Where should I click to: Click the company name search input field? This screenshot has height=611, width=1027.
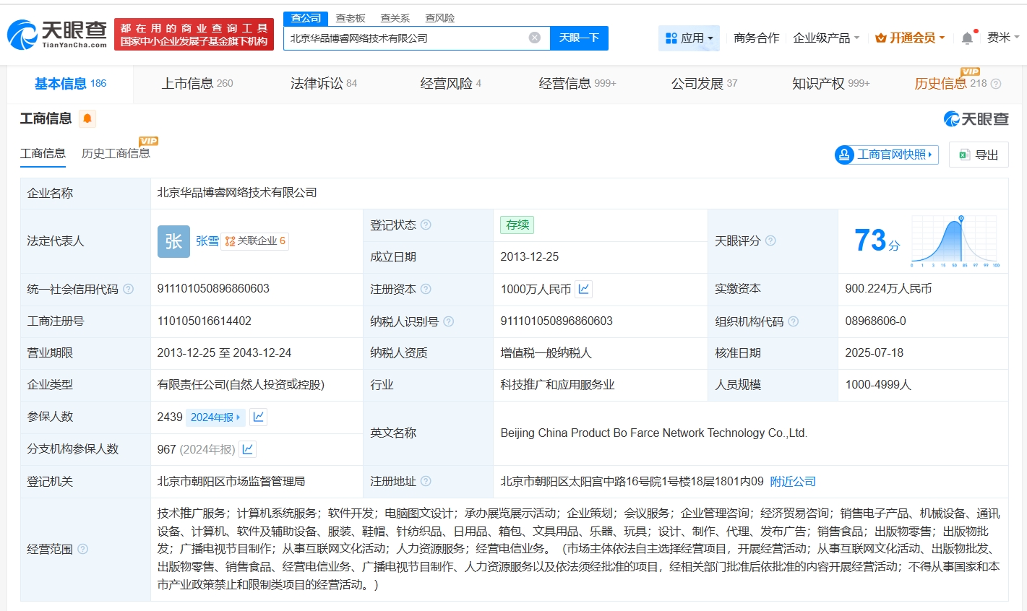coord(405,38)
